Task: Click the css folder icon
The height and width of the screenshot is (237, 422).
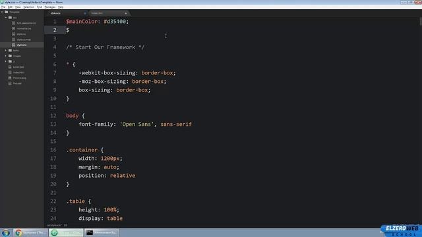Action: tap(10, 18)
